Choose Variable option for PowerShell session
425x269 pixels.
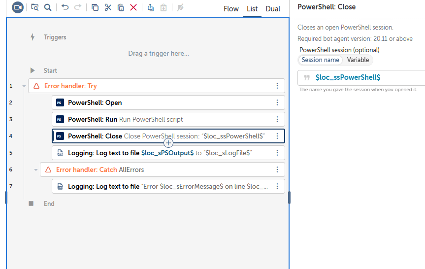(x=358, y=60)
